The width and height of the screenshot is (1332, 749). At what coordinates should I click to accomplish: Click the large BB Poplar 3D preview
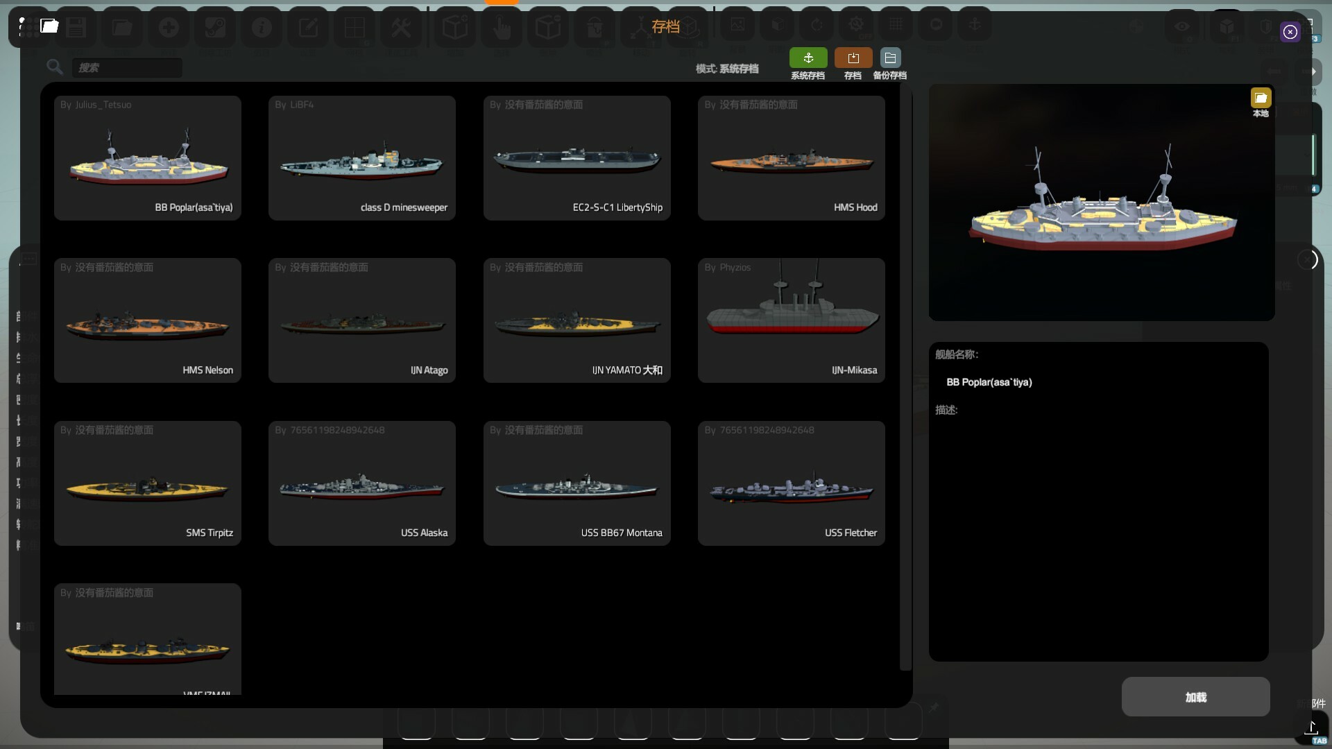click(1102, 203)
